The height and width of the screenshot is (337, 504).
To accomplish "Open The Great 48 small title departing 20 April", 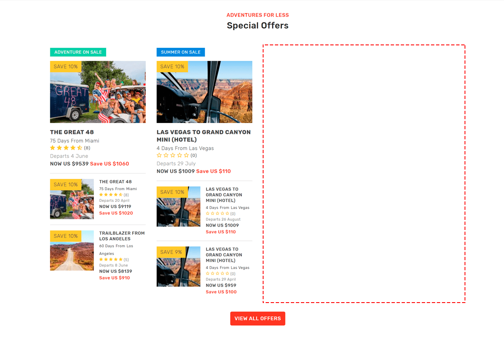I will pos(115,182).
